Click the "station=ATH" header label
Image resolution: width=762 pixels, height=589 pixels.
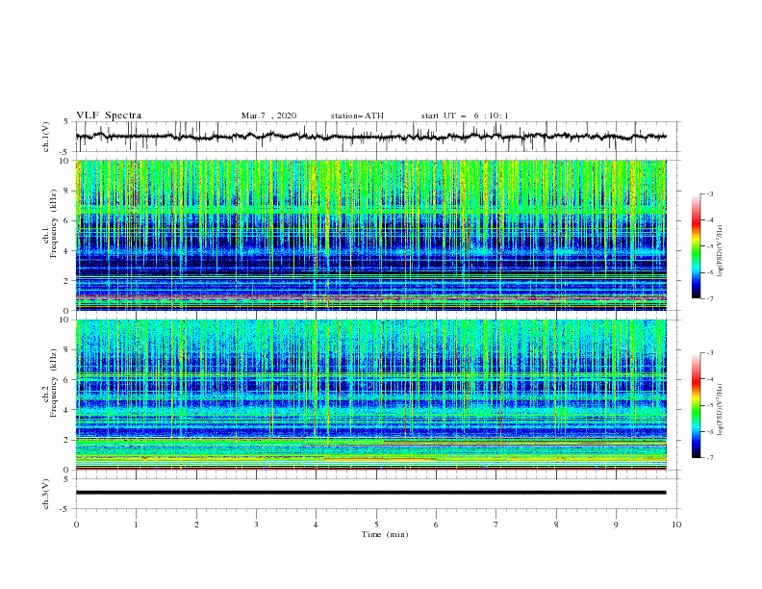(357, 115)
